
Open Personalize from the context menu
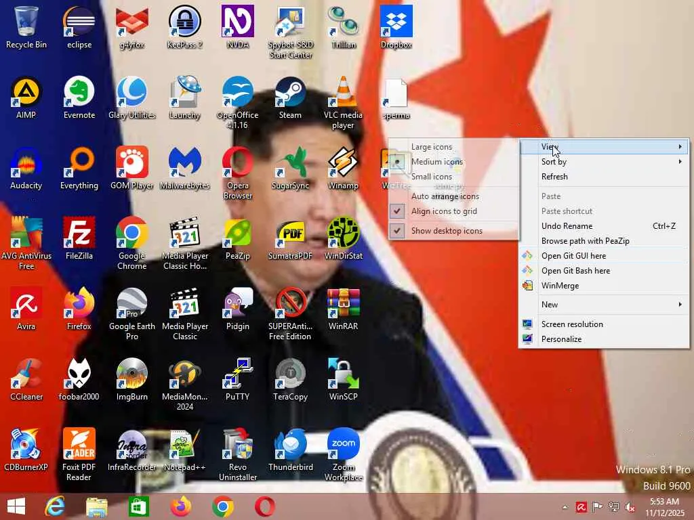[604, 340]
